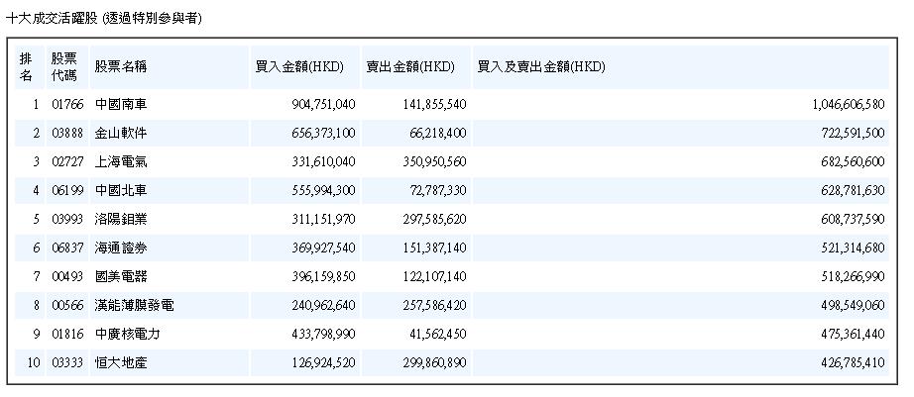The width and height of the screenshot is (914, 397).
Task: Click the 買入金額(HKD) column header
Action: click(x=299, y=66)
